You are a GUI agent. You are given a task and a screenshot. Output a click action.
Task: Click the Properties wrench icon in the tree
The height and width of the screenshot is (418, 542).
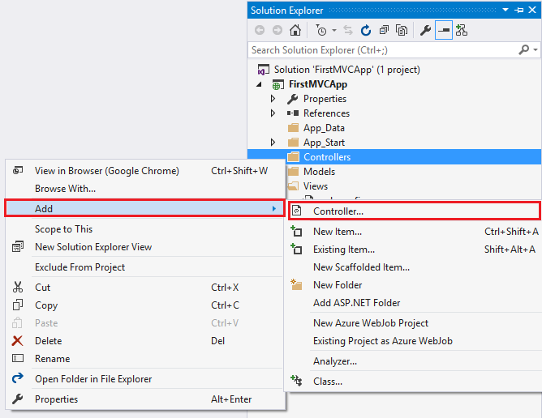tap(293, 99)
